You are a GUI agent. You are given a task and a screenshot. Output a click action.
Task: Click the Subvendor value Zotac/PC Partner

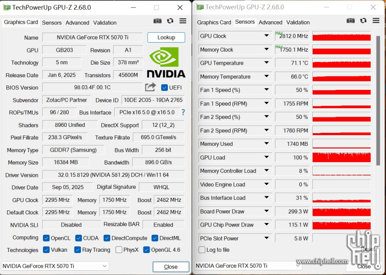click(x=67, y=100)
